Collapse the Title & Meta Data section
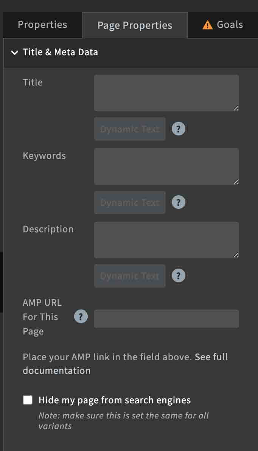 (14, 52)
